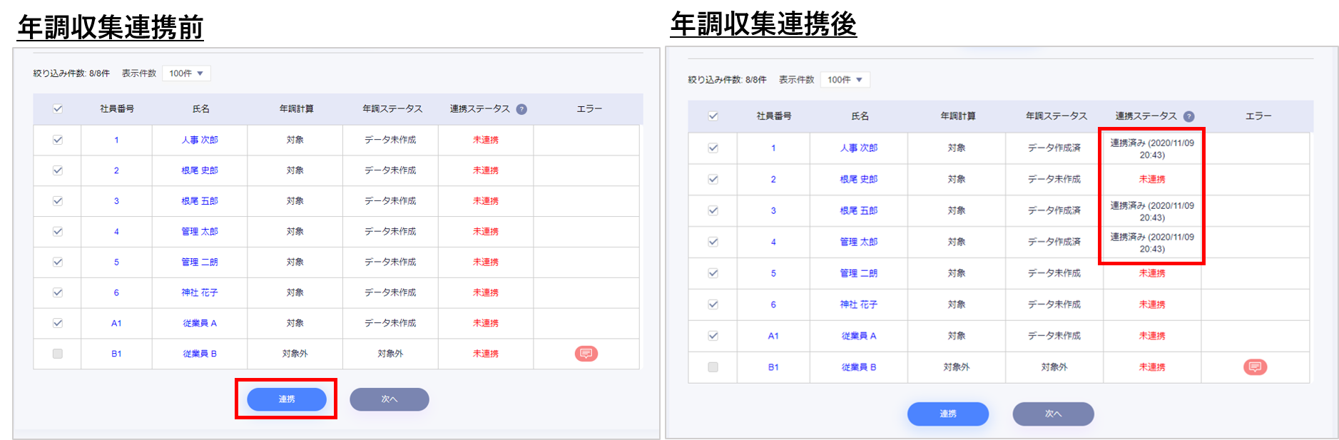
Task: Open the 100件 display count dropdown in left panel
Action: click(186, 73)
